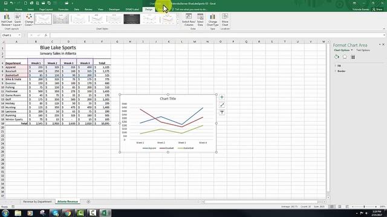Image resolution: width=387 pixels, height=217 pixels.
Task: Open the Developer tab
Action: tap(114, 10)
